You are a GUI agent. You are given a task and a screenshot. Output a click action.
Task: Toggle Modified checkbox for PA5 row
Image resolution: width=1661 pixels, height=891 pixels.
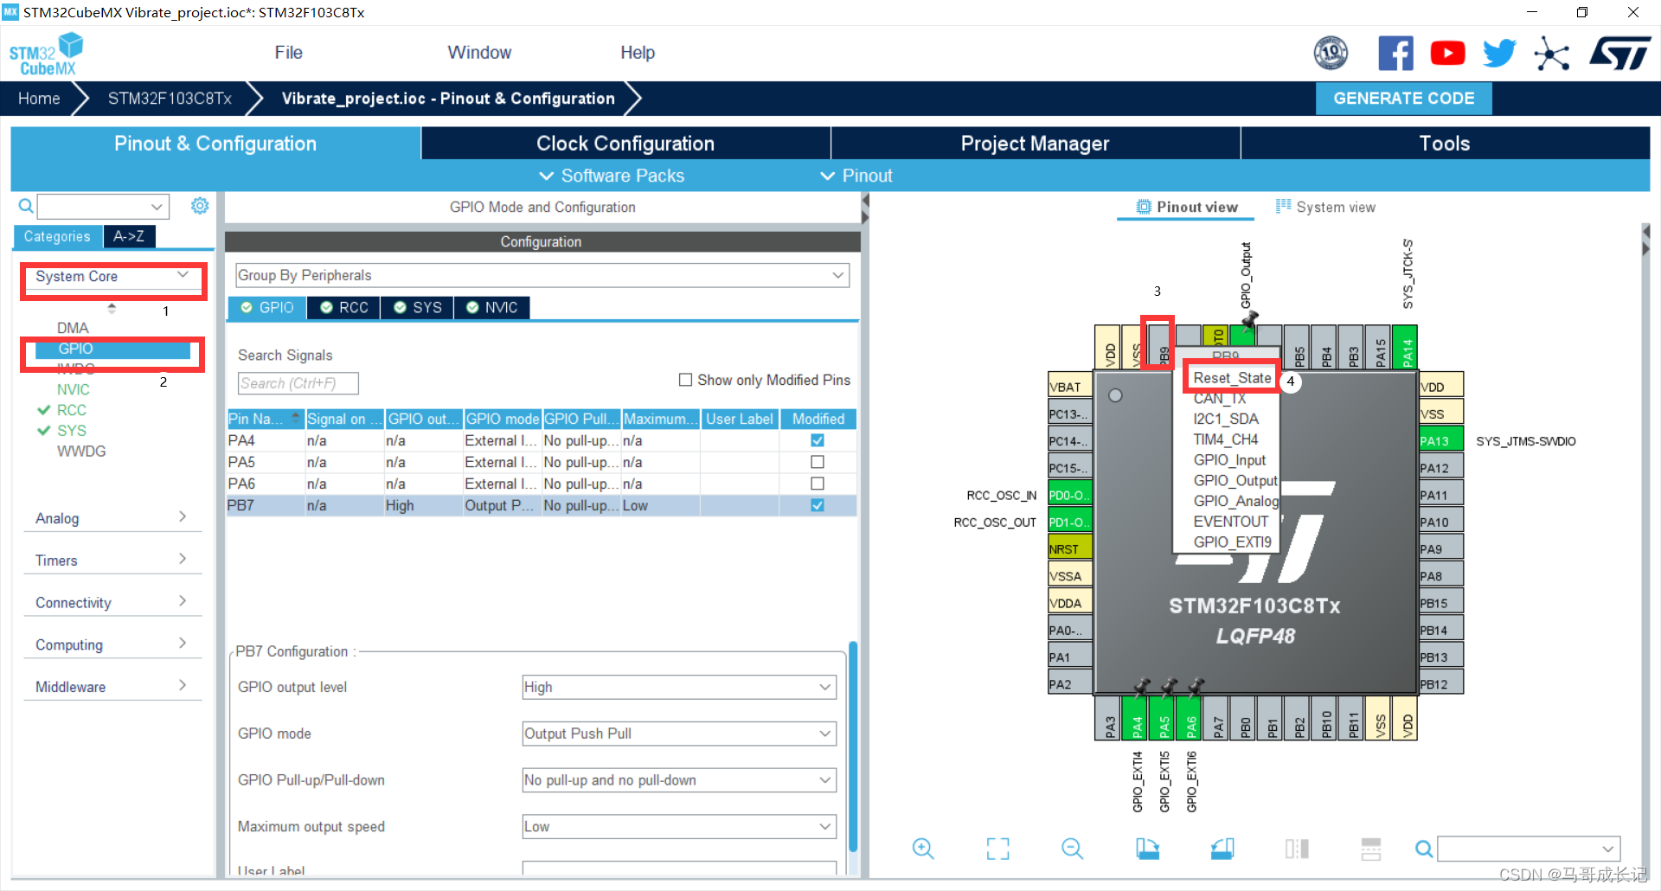[x=818, y=462]
